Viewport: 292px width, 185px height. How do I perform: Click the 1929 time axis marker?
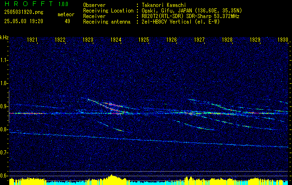[x=255, y=40]
